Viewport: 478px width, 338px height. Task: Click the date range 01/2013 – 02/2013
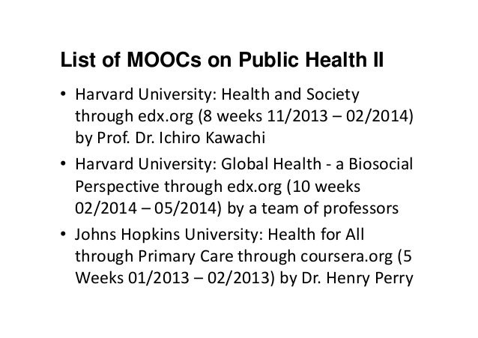pos(198,277)
